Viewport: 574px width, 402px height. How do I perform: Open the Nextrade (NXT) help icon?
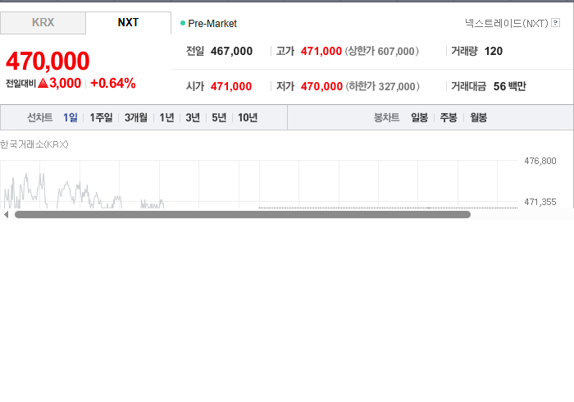pyautogui.click(x=555, y=23)
